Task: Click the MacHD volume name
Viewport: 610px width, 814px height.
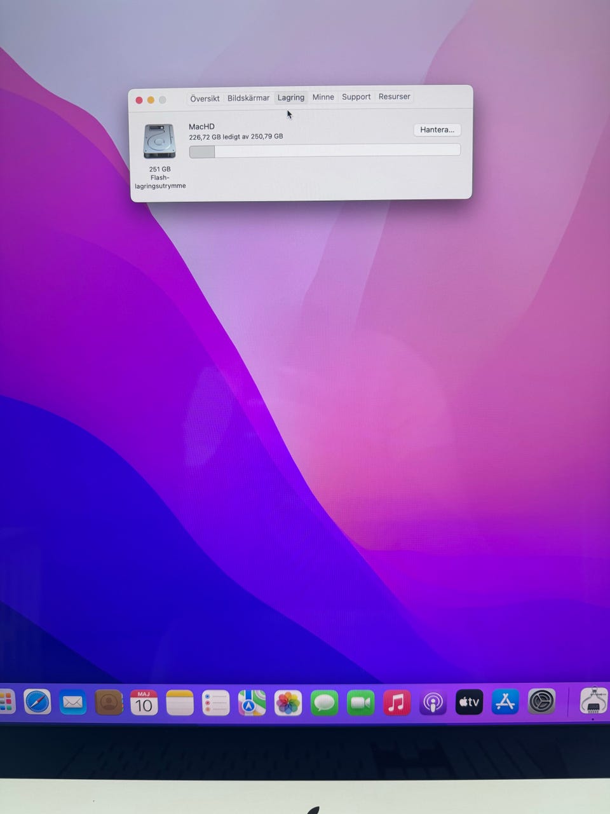Action: (201, 127)
